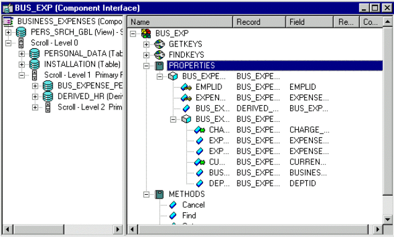Click the DERIVED_HR record database icon
This screenshot has width=394, height=237.
point(48,97)
